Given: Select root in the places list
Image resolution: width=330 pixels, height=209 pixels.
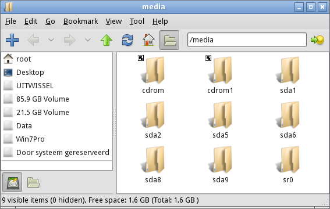Looking at the screenshot, I should click(x=57, y=59).
